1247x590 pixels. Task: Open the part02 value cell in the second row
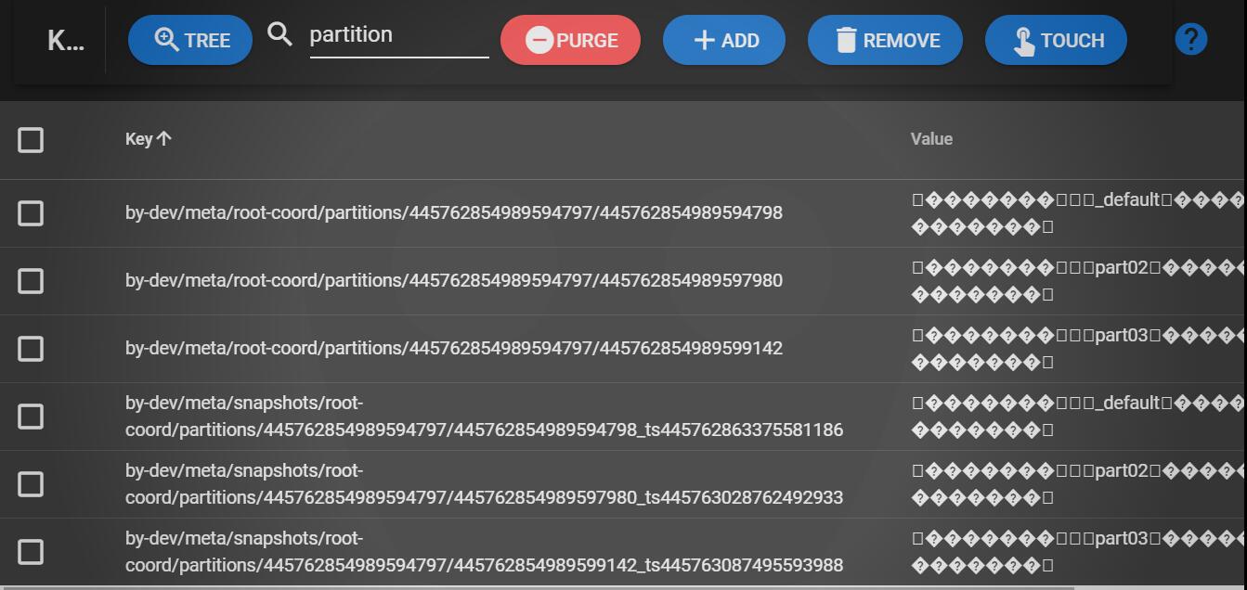(1077, 280)
